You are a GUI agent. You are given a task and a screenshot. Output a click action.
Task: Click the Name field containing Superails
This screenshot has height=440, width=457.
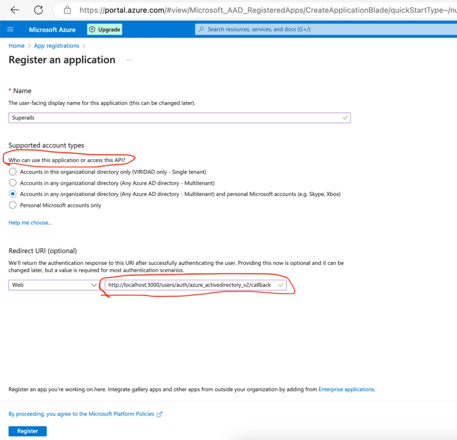[180, 117]
